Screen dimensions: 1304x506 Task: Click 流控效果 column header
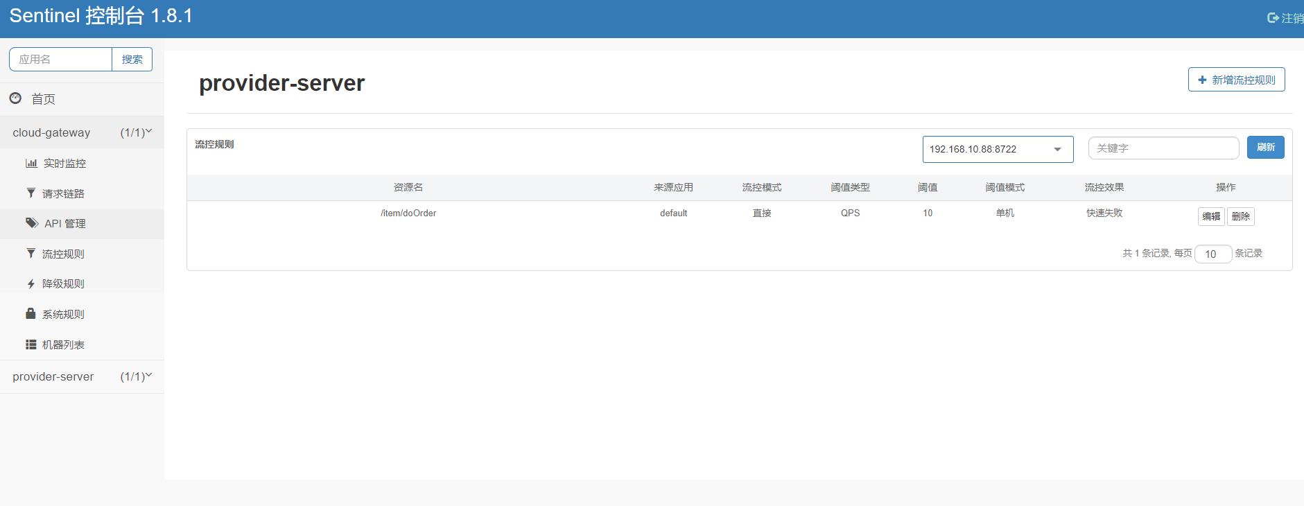1104,187
